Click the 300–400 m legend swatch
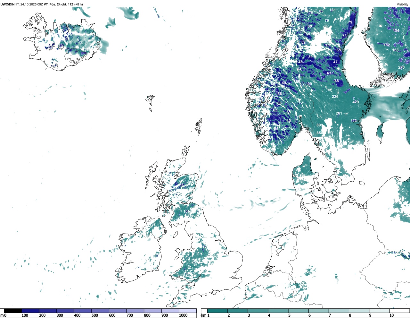The width and height of the screenshot is (410, 318). pyautogui.click(x=65, y=311)
